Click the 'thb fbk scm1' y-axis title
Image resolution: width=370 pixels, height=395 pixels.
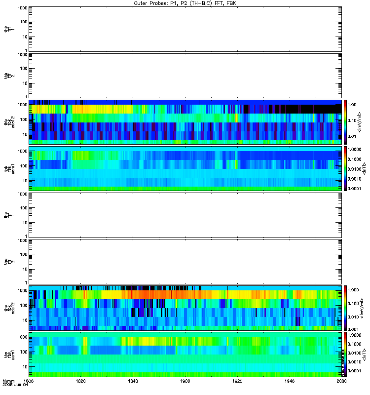pyautogui.click(x=9, y=168)
